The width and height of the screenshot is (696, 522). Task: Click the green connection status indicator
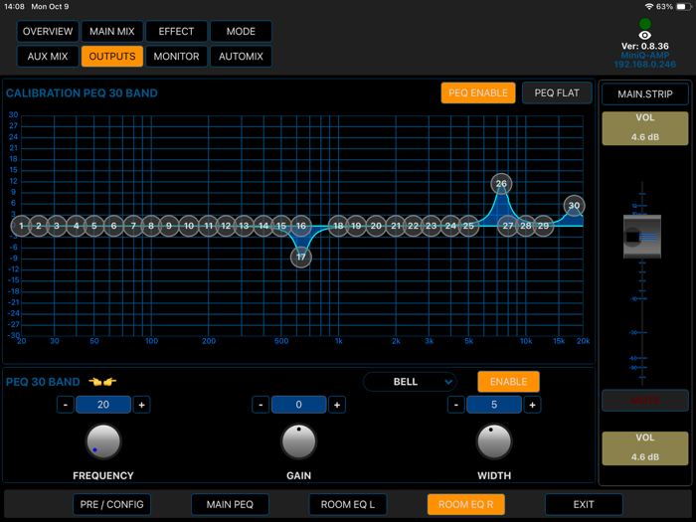[x=645, y=24]
